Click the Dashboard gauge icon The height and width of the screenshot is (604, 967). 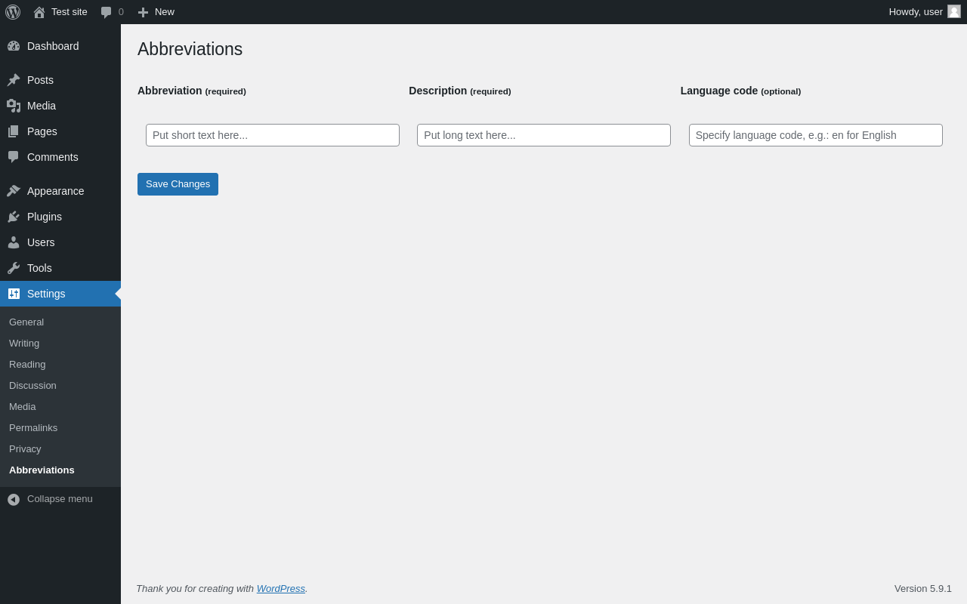(14, 46)
